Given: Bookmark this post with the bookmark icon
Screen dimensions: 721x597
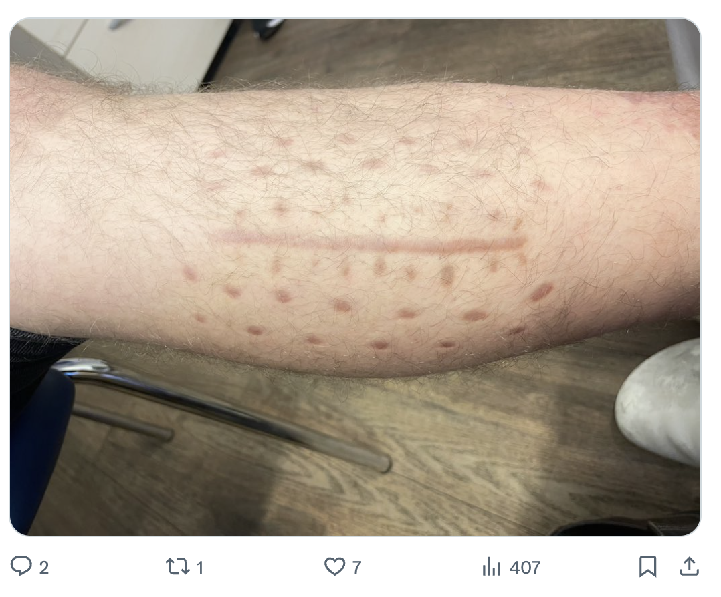Looking at the screenshot, I should pos(647,566).
